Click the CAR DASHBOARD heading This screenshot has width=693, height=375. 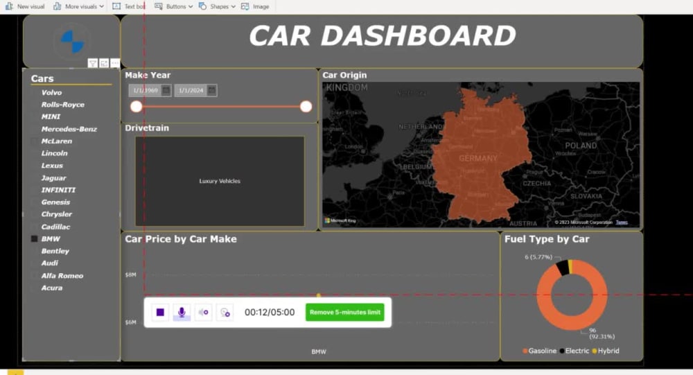[383, 36]
